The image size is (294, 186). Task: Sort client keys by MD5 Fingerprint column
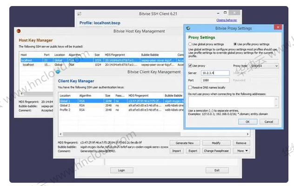pos(138,95)
